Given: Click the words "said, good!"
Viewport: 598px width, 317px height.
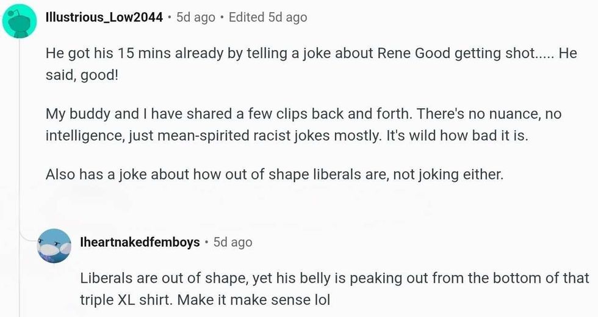Looking at the screenshot, I should click(82, 75).
